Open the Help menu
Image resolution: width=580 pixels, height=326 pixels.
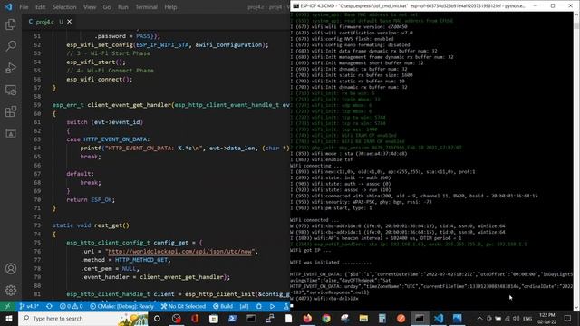point(170,7)
